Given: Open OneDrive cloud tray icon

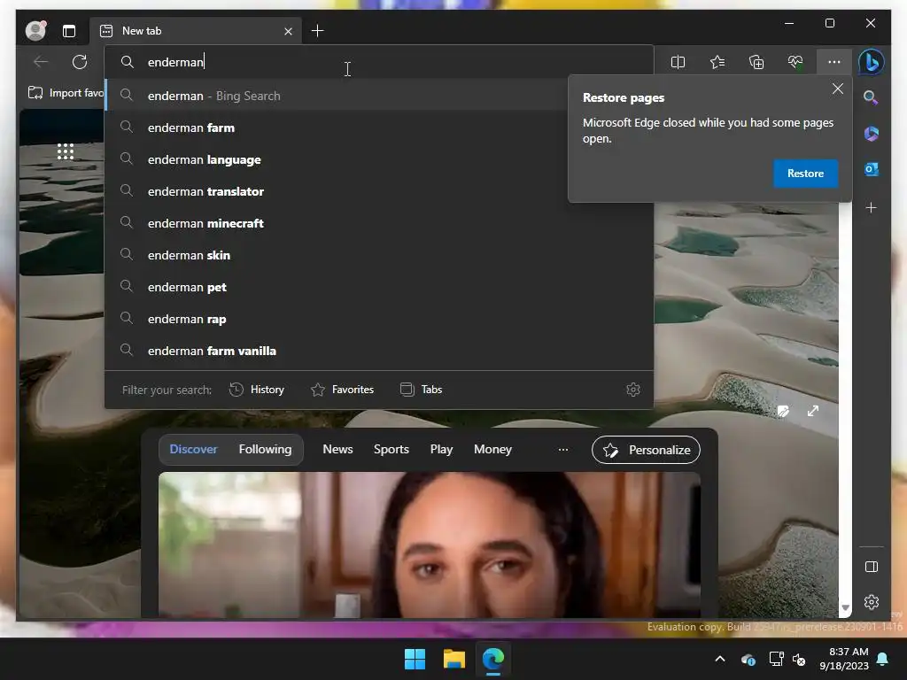Looking at the screenshot, I should [x=748, y=659].
